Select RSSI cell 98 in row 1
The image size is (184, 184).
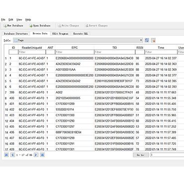coord(140,58)
